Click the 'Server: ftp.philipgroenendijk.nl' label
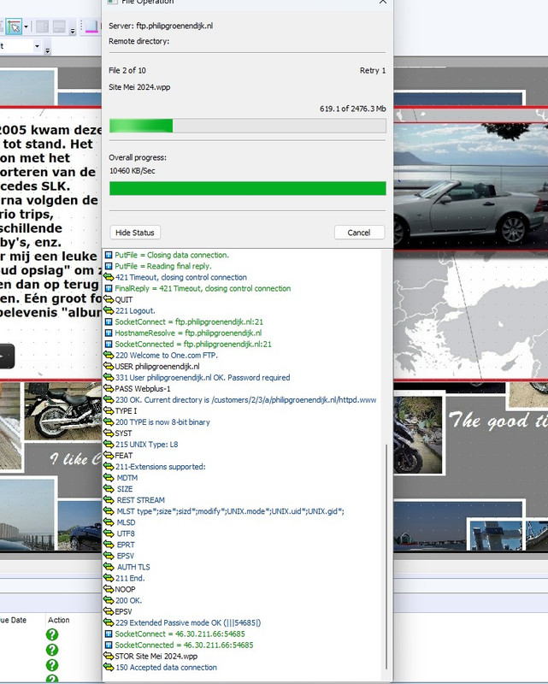Screen dimensions: 548x684 [161, 26]
